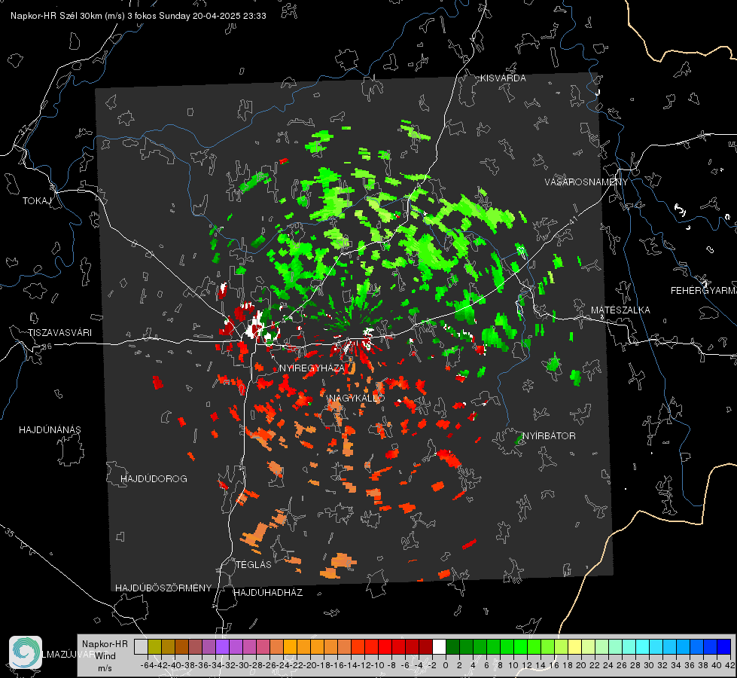Click the TOKAJ town label
The image size is (737, 678).
point(37,201)
